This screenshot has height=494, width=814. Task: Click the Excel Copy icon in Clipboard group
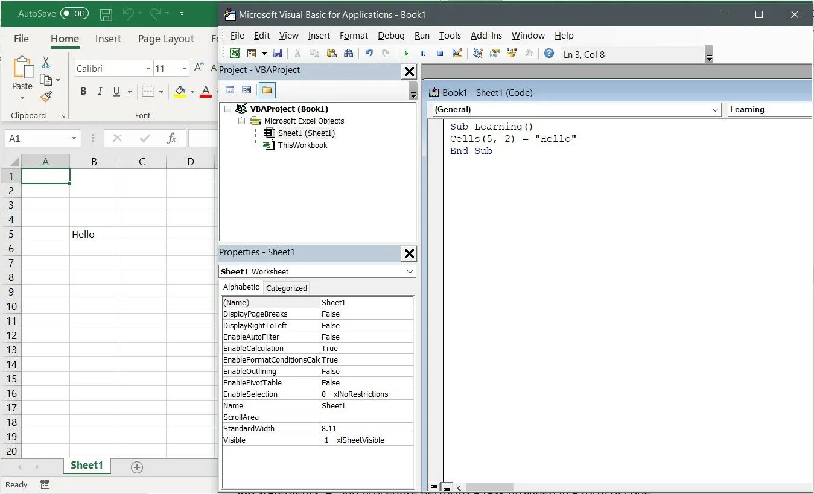point(46,80)
